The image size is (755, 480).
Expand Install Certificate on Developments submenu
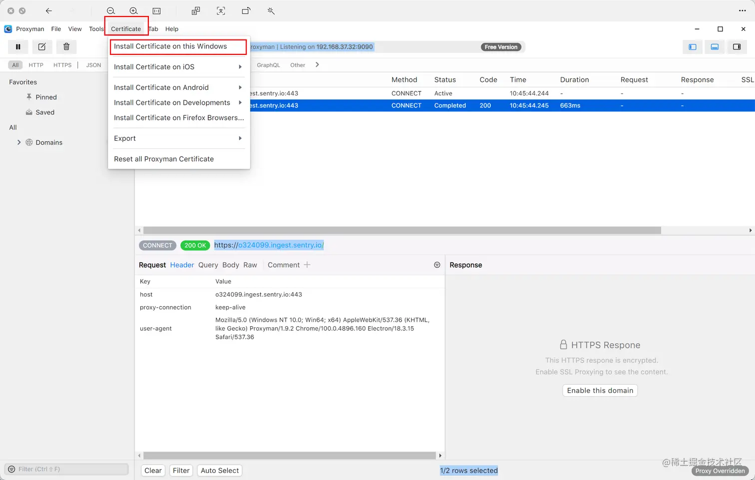pyautogui.click(x=240, y=103)
